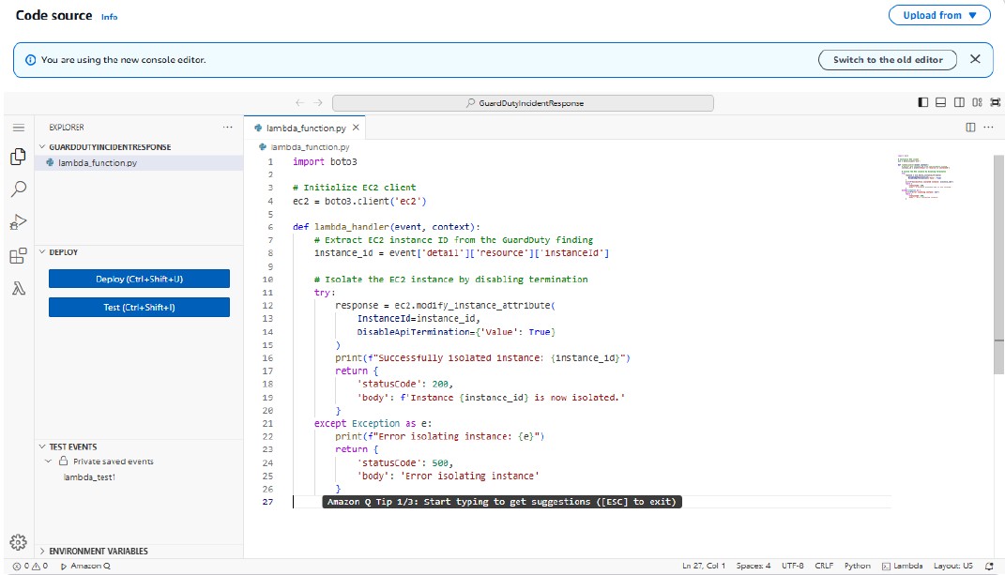
Task: Dismiss the new console editor banner
Action: click(975, 59)
